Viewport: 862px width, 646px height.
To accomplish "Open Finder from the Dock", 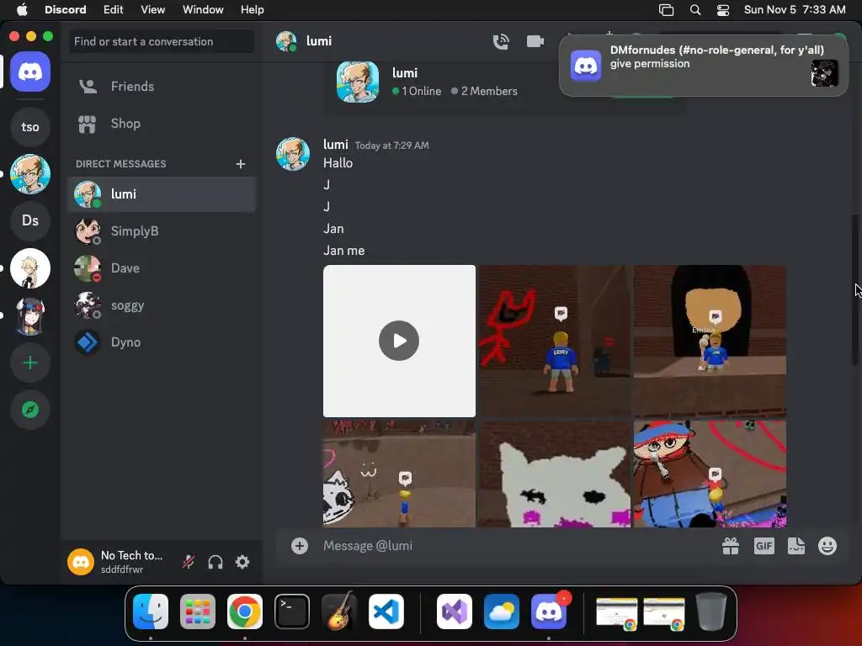I will [151, 612].
